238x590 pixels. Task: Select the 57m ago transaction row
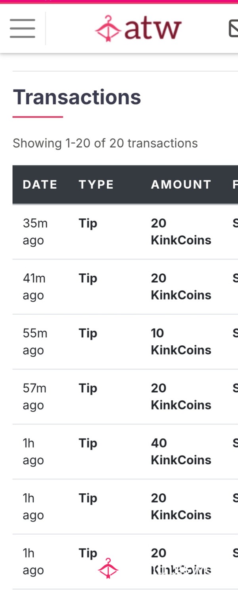click(x=125, y=397)
